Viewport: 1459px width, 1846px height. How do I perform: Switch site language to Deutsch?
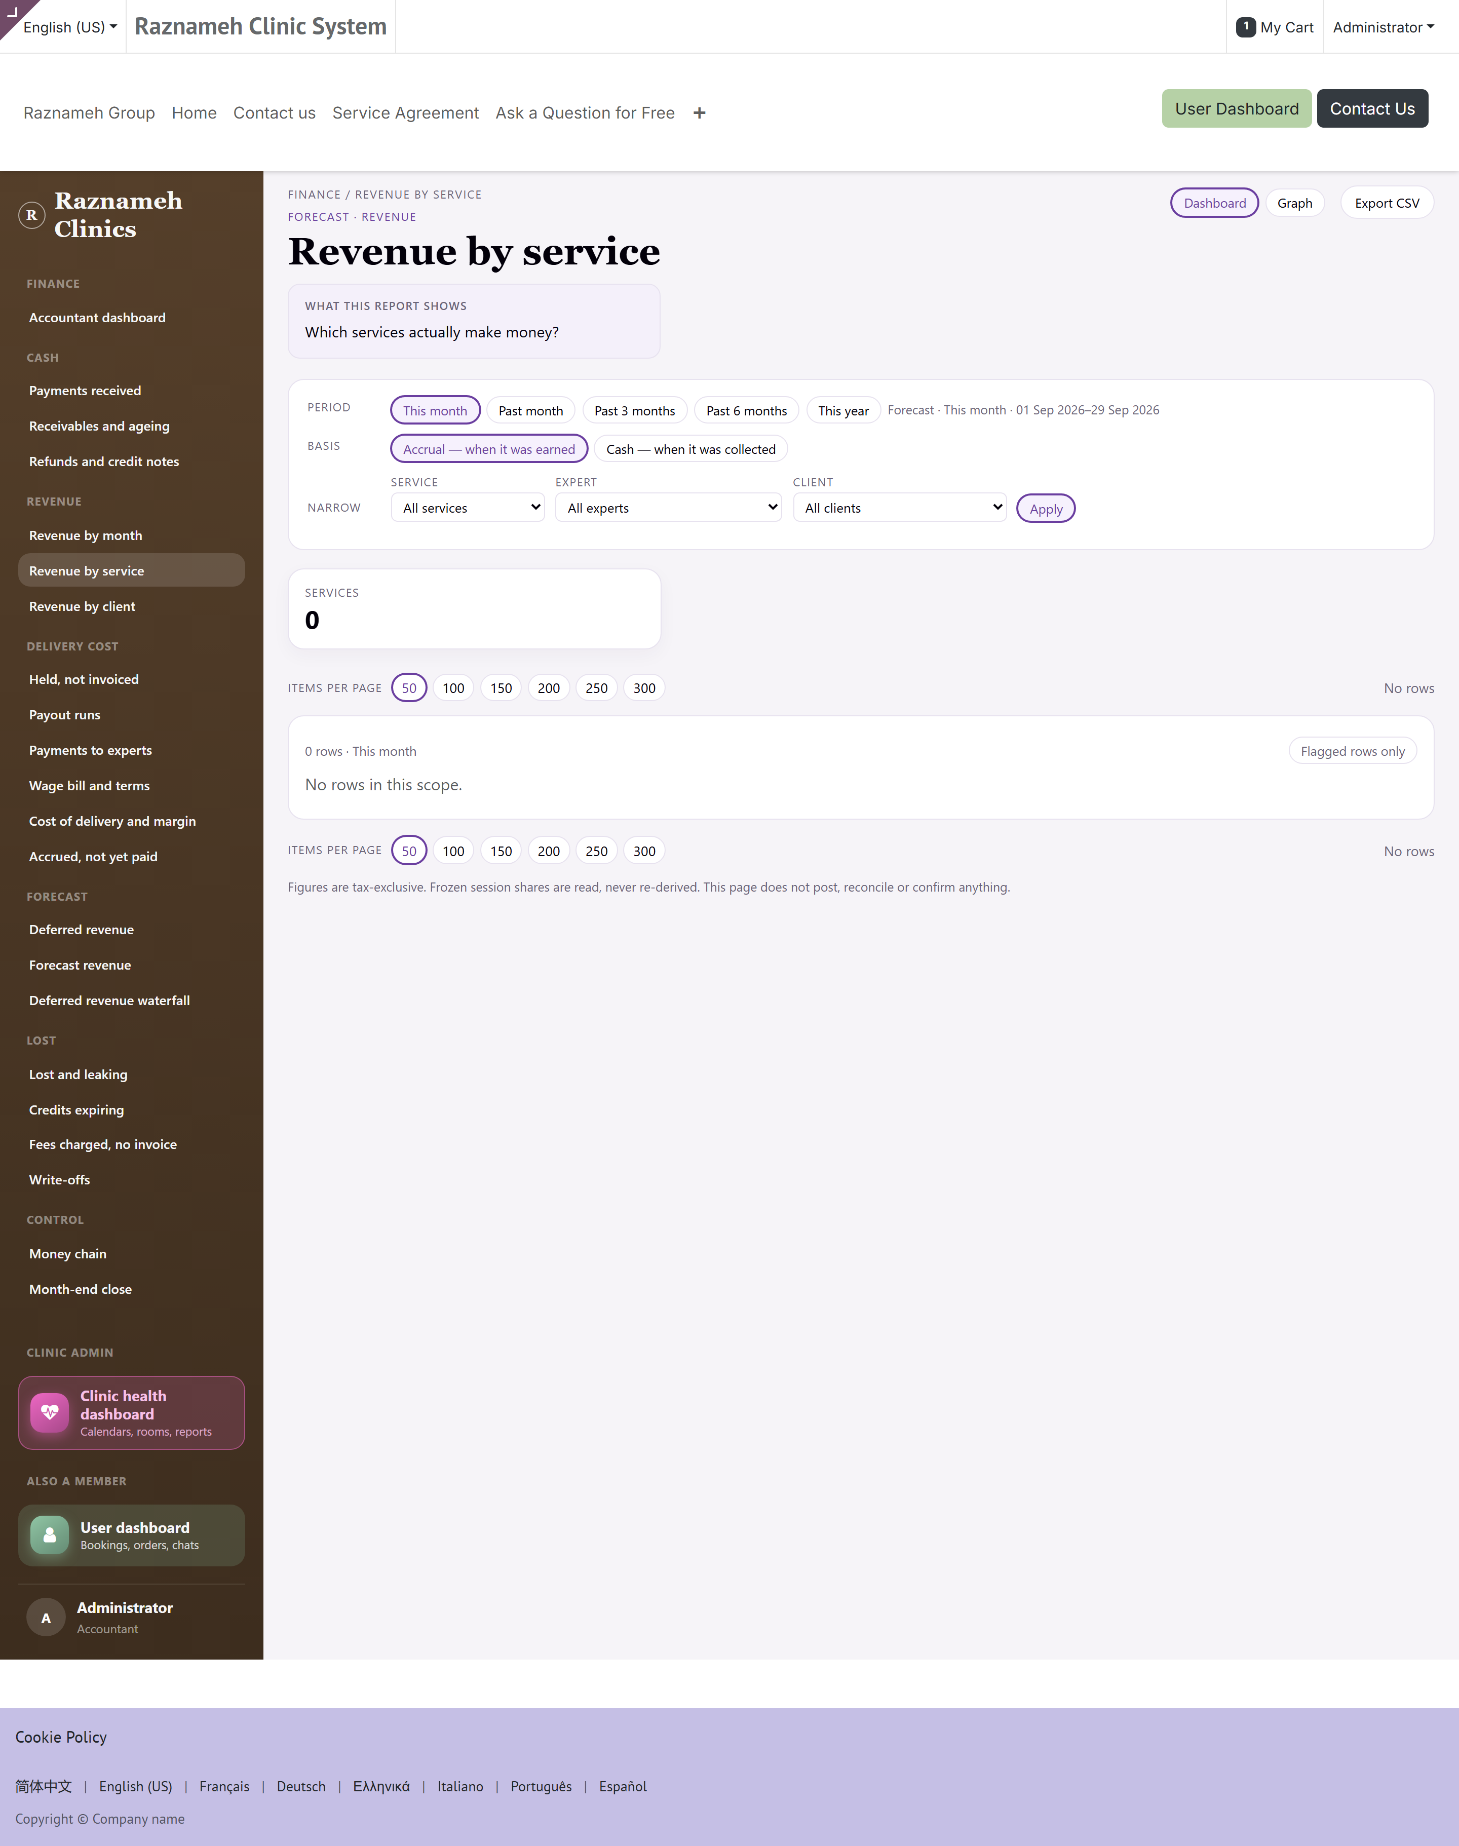pyautogui.click(x=301, y=1786)
